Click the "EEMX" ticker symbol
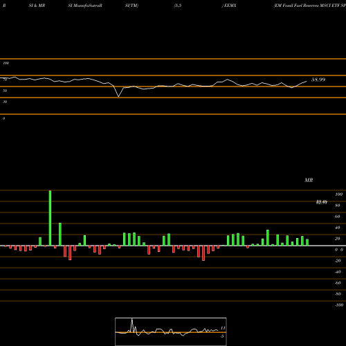 tap(230, 6)
